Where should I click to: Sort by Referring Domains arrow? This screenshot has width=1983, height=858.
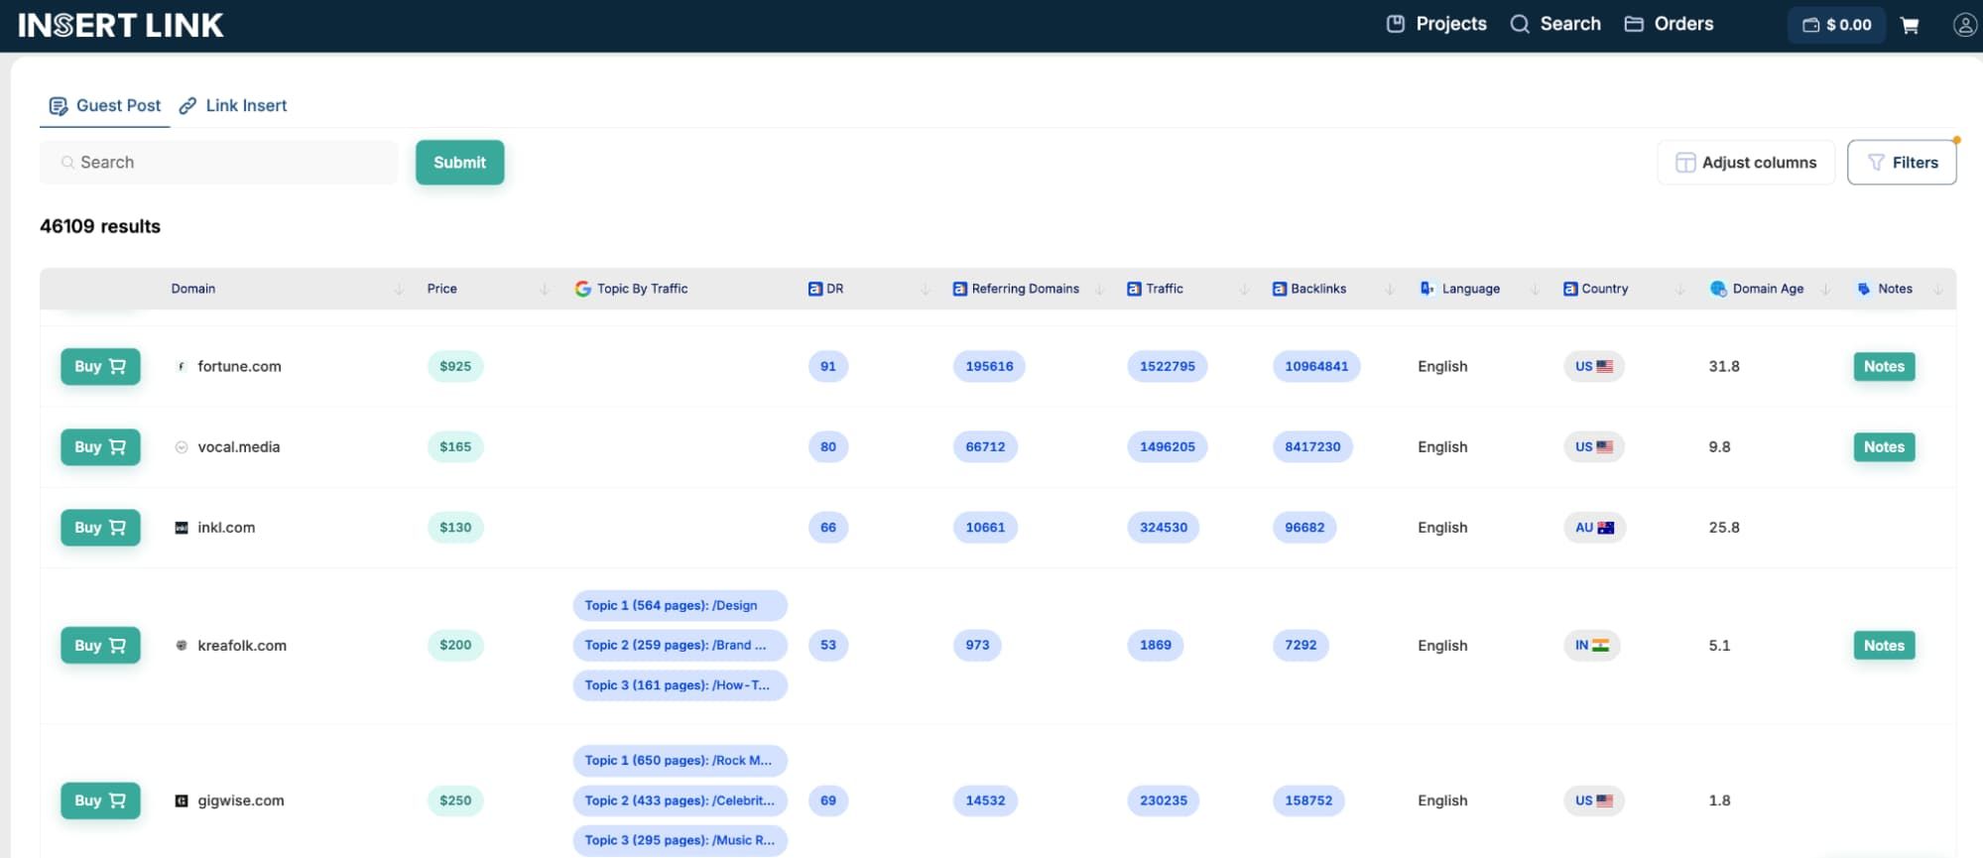tap(1099, 289)
